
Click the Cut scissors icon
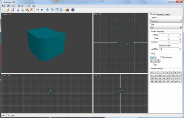click(18, 10)
